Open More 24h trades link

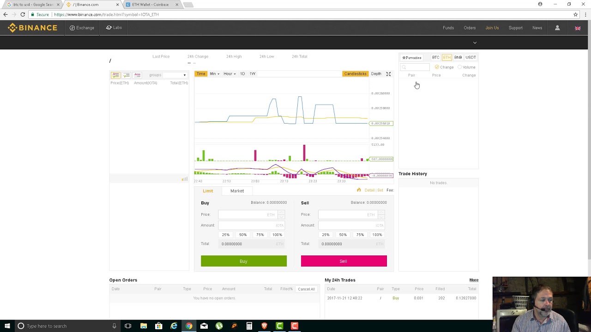coord(474,280)
